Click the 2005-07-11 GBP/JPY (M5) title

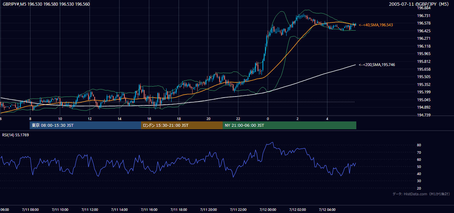(420, 4)
